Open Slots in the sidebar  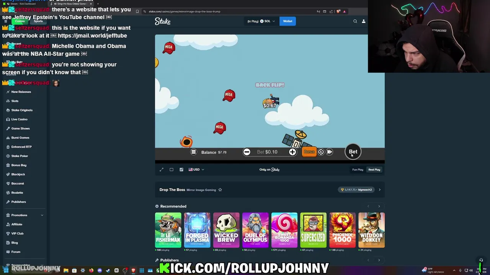(24, 101)
